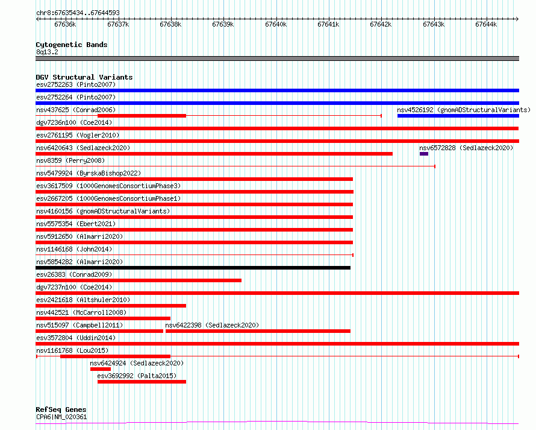Click the 67640k ruler tick label

pos(276,25)
